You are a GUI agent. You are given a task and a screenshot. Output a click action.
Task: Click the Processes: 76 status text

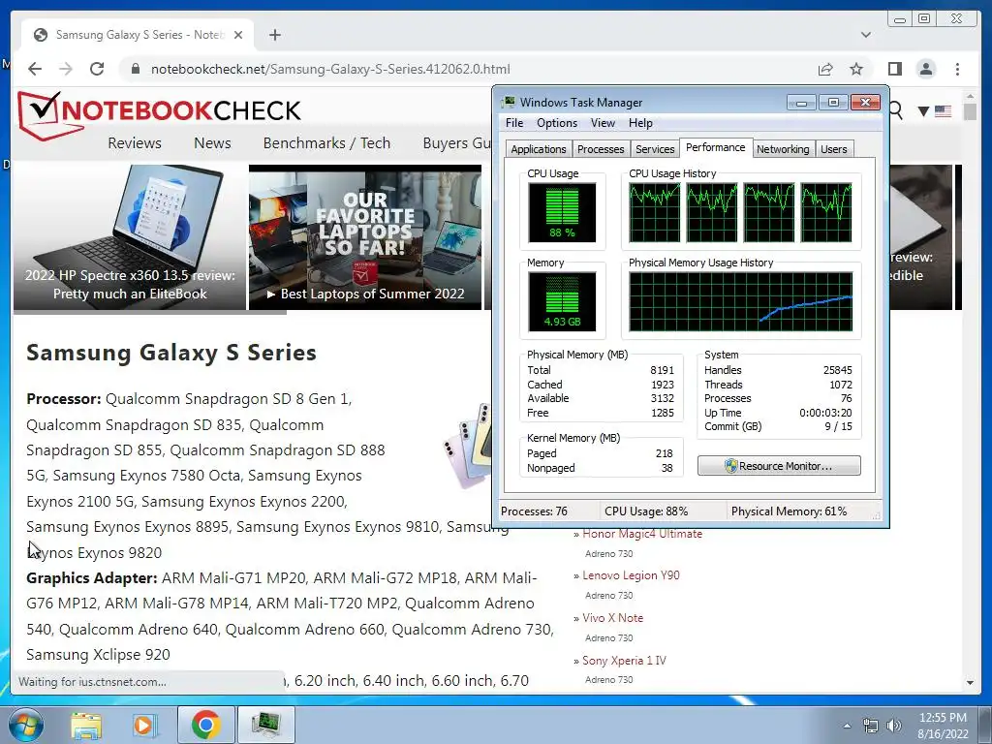(534, 511)
